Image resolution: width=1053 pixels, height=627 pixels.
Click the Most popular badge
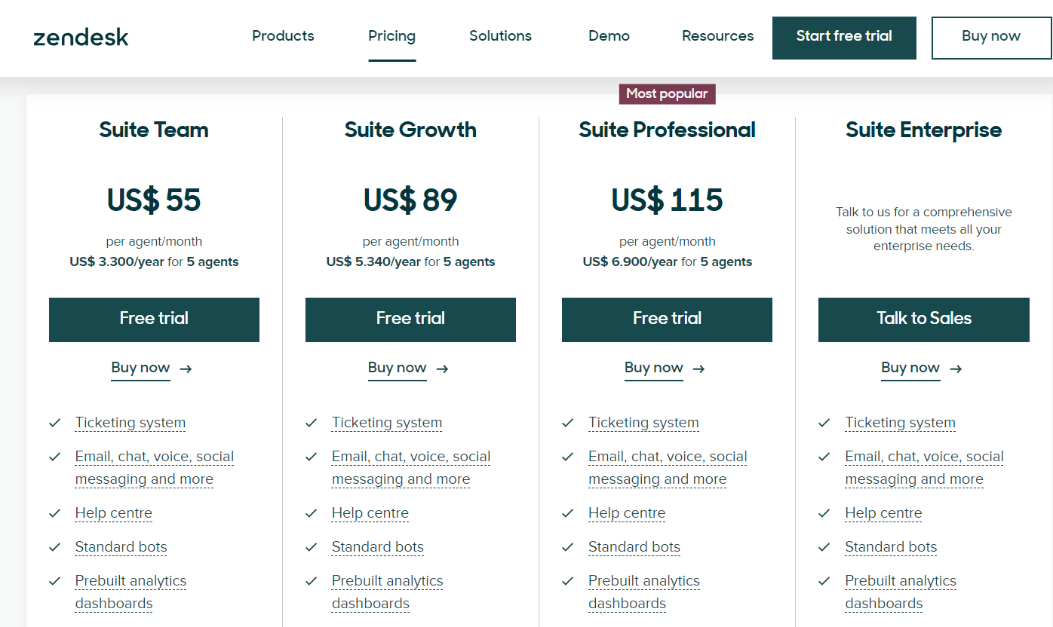point(667,93)
